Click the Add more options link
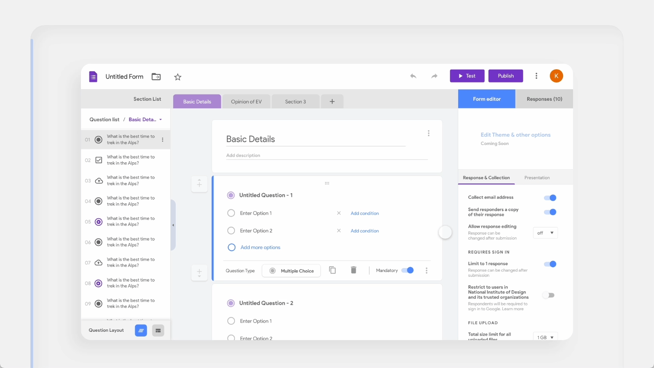 point(260,247)
